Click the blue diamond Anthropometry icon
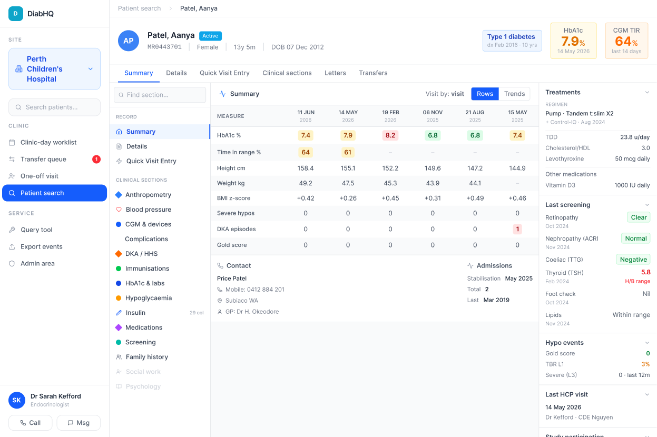The image size is (657, 437). tap(119, 195)
